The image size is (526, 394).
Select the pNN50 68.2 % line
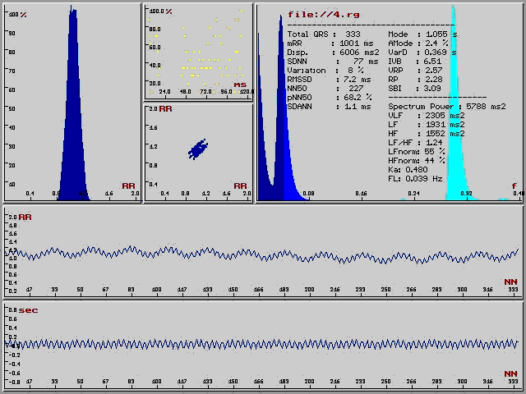[329, 97]
